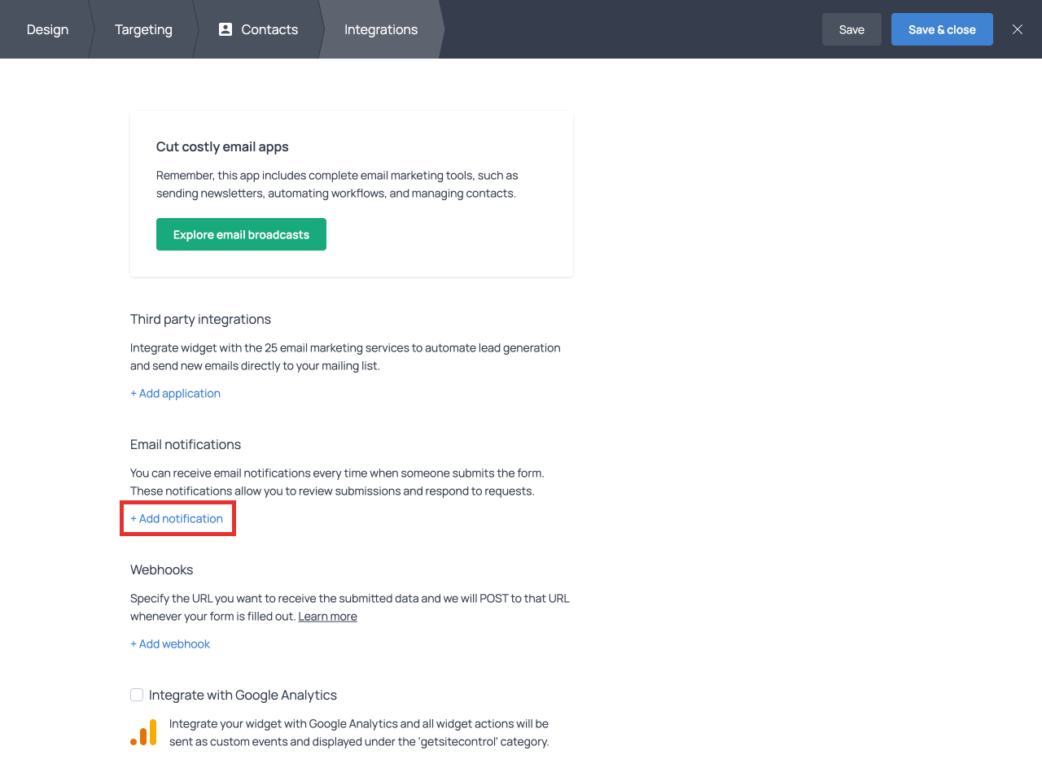Click the Add notification link

(177, 518)
